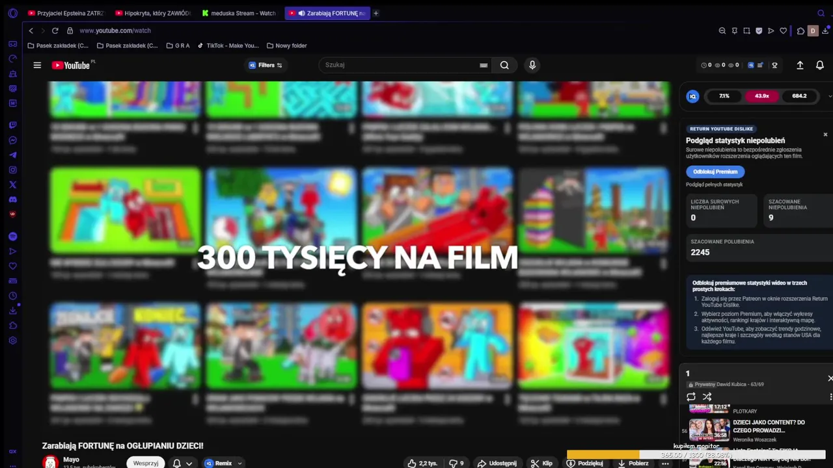Open Discord in the sidebar
Screen dimensions: 833x468
coord(12,200)
